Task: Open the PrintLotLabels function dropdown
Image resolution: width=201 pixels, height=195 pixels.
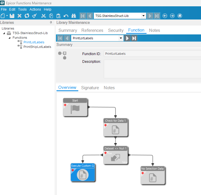Action: pyautogui.click(x=121, y=38)
